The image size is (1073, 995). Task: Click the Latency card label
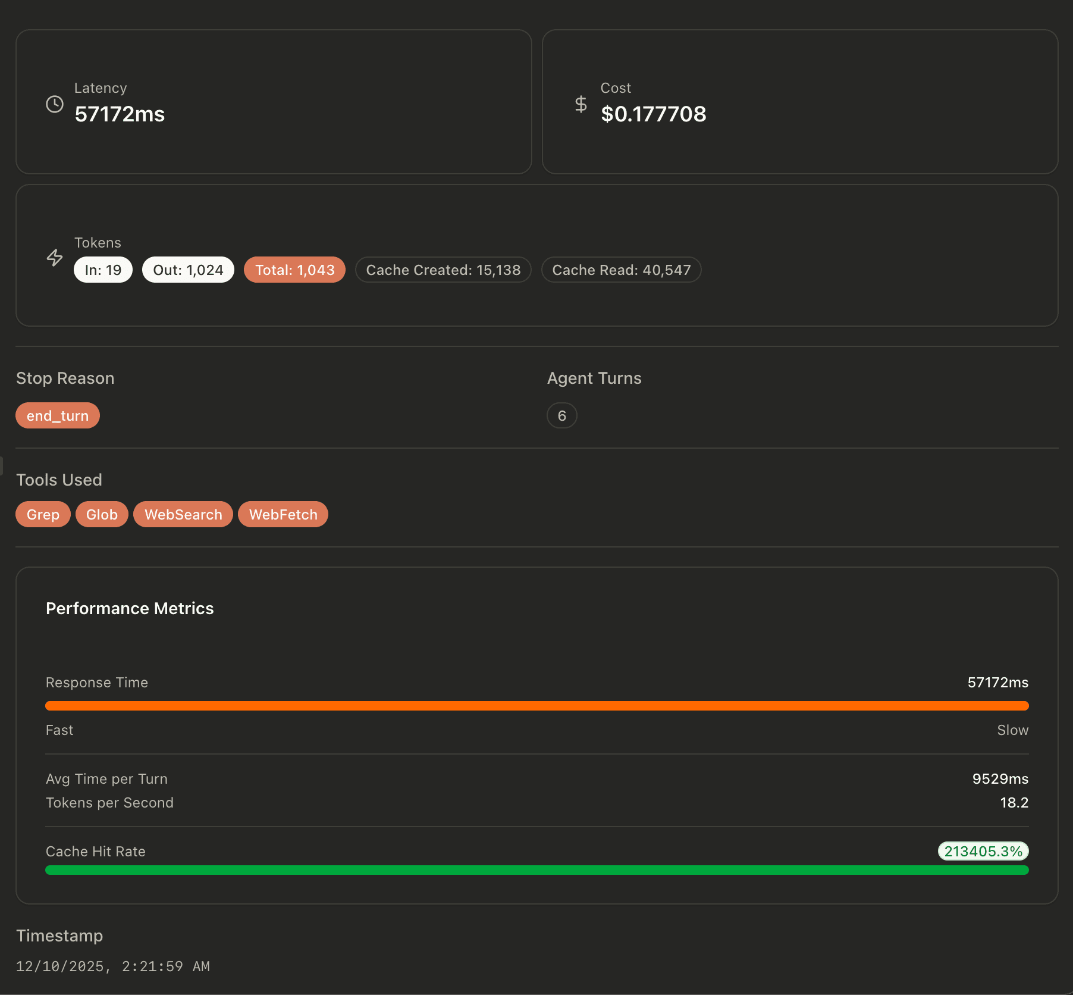[x=101, y=88]
